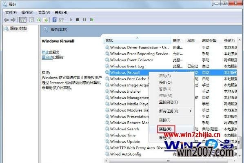The height and width of the screenshot is (163, 244).
Task: Click the blue Help toolbar icon
Action: point(54,20)
